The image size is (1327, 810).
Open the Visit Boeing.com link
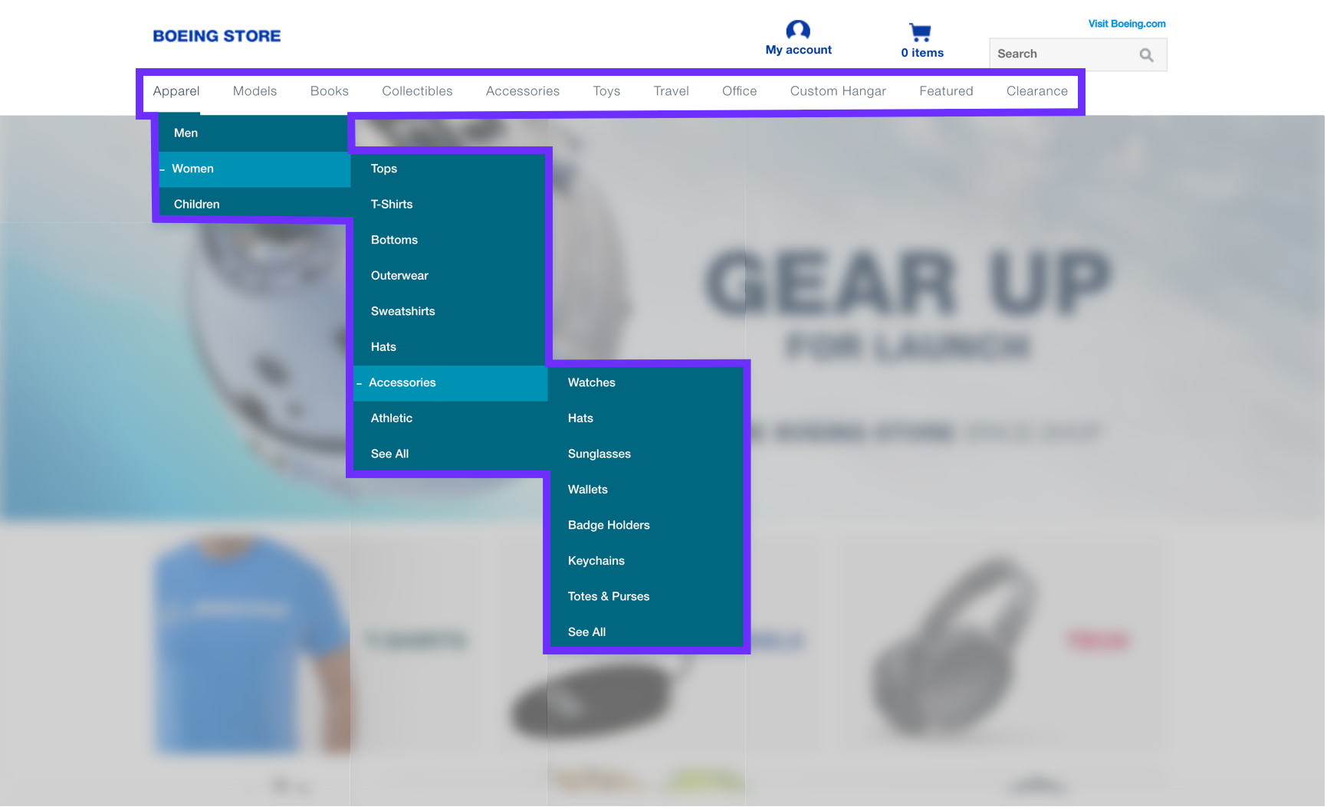pos(1128,24)
